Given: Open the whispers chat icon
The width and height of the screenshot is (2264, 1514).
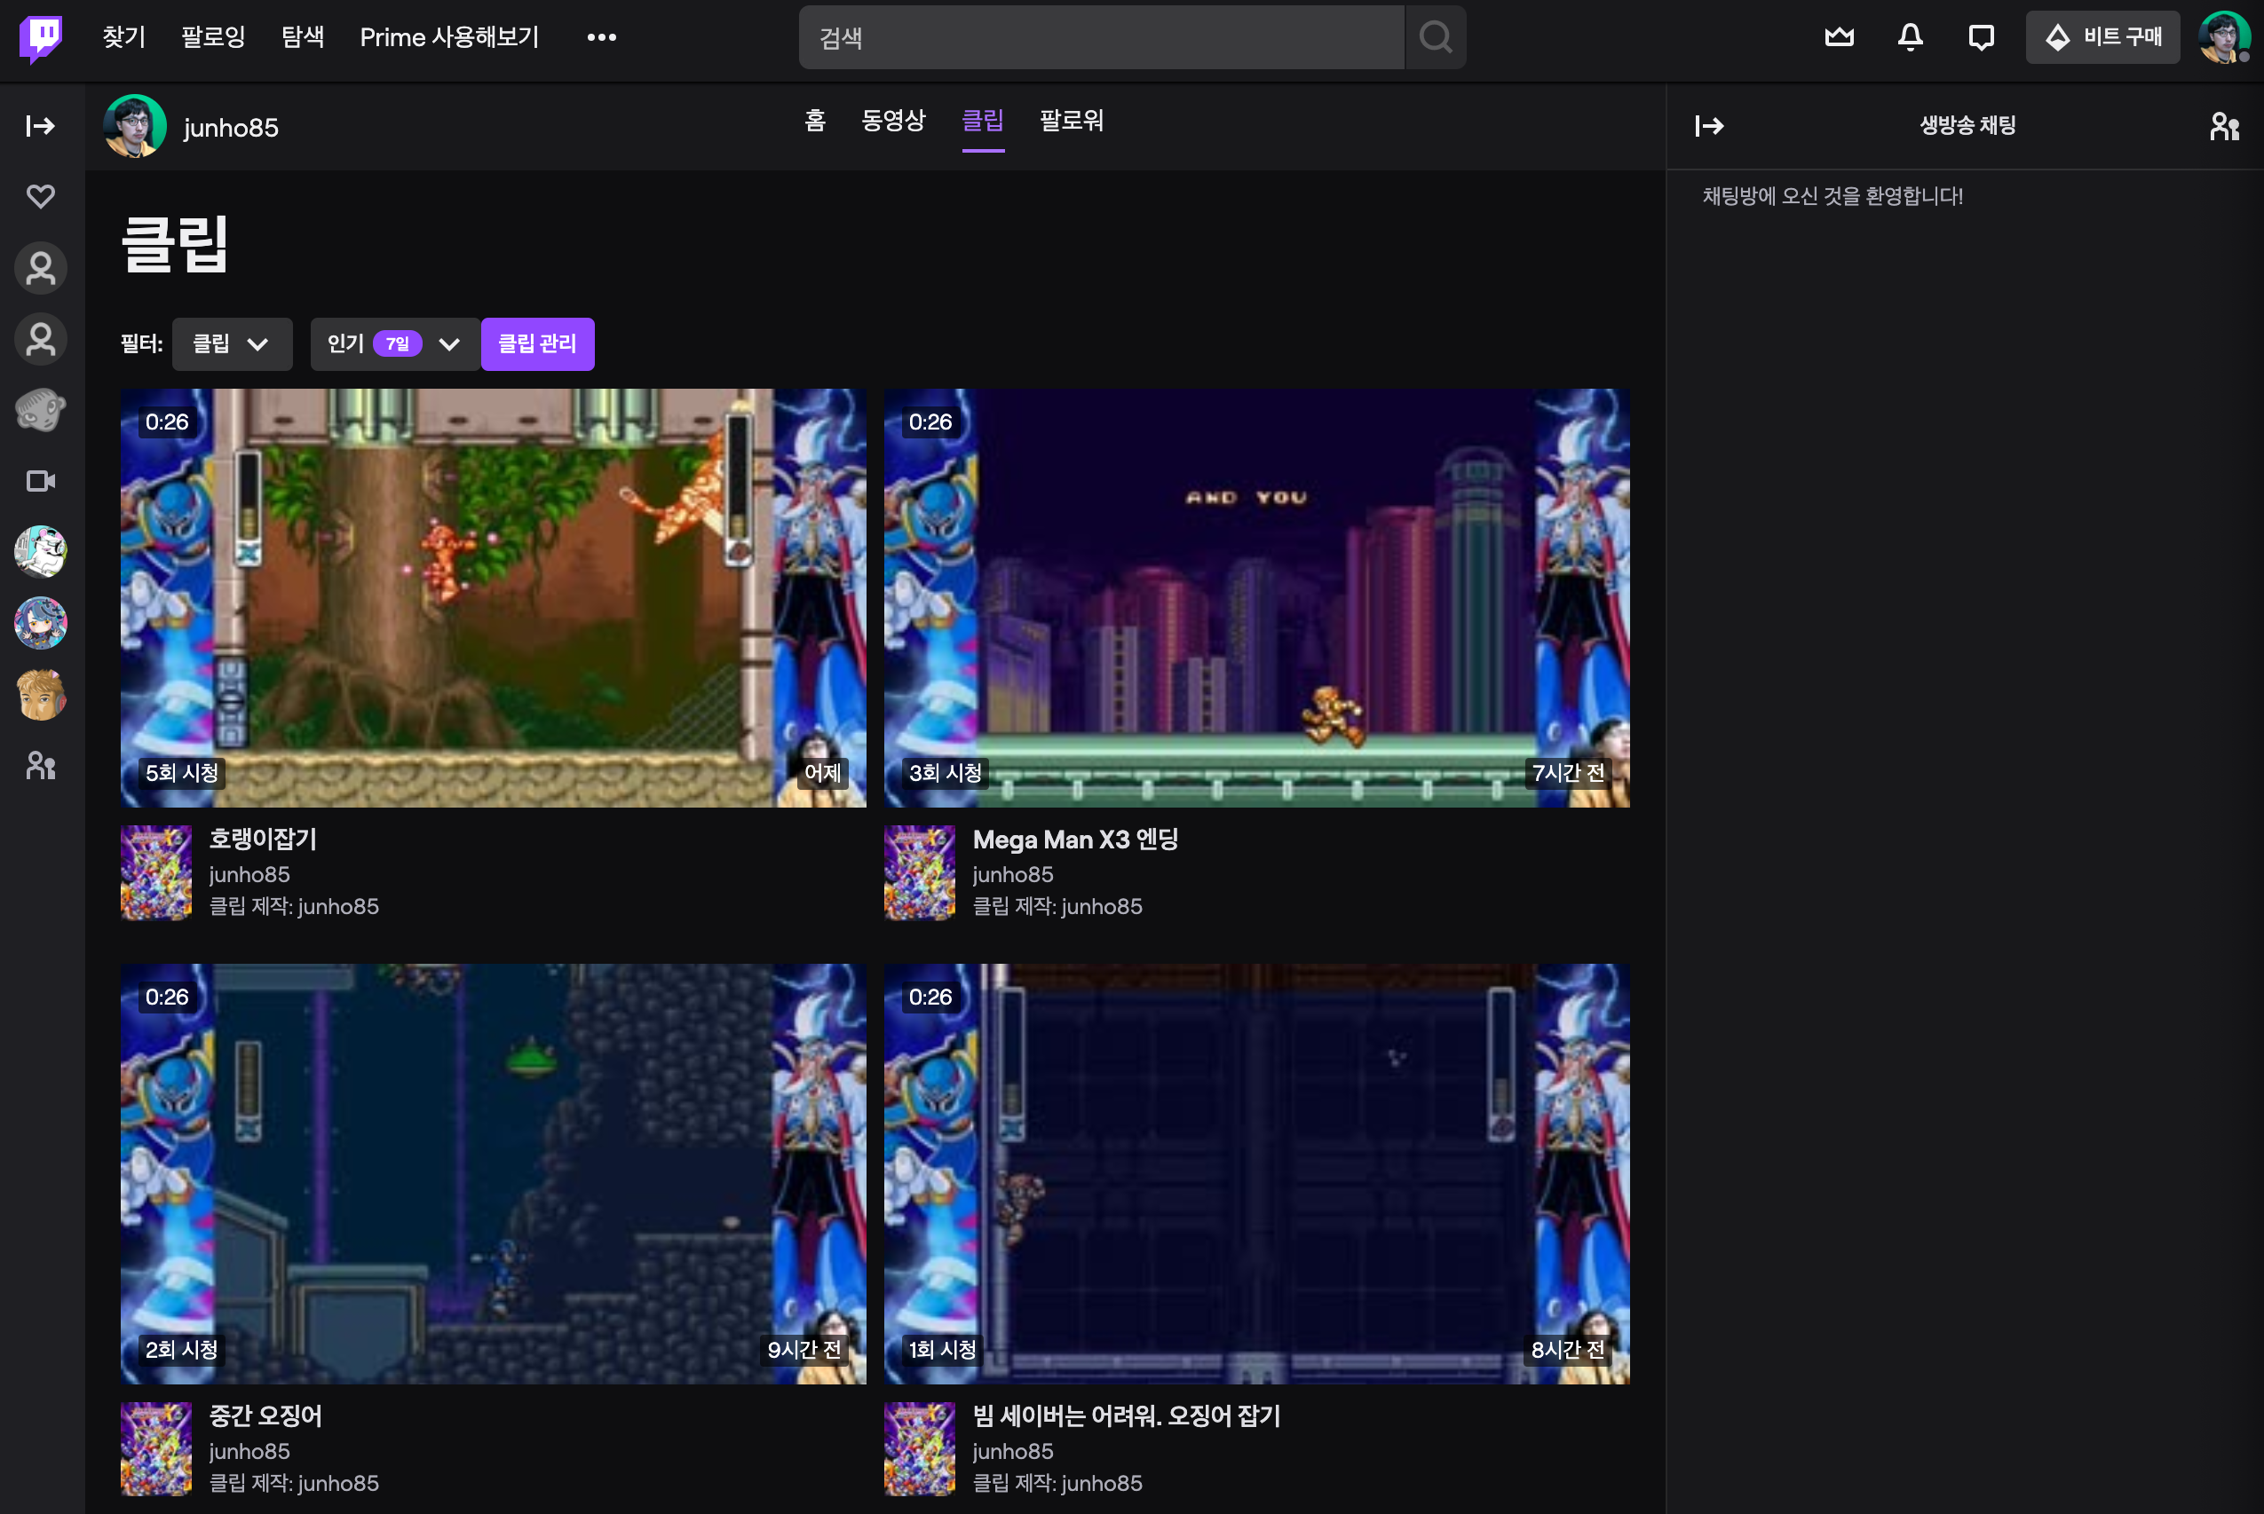Looking at the screenshot, I should (1981, 37).
